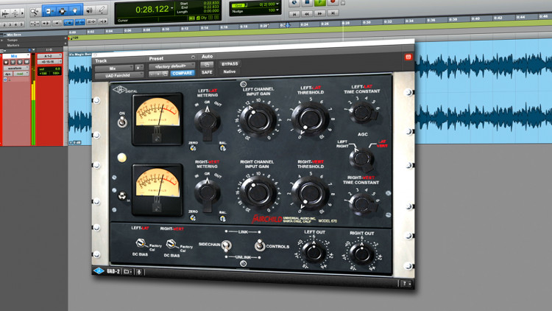Select the Grabber hand tool
552x311 pixels.
click(75, 10)
